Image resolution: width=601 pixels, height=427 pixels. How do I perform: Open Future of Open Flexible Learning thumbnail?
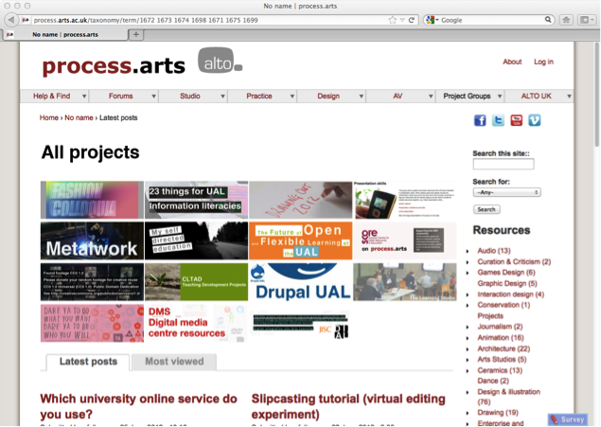click(301, 240)
